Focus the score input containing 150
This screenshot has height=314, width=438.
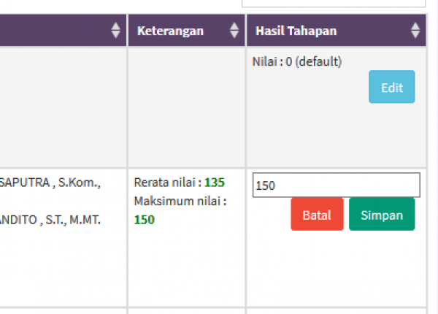tap(337, 185)
